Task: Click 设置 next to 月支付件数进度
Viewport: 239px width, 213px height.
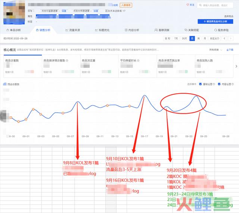Action: (x=96, y=11)
